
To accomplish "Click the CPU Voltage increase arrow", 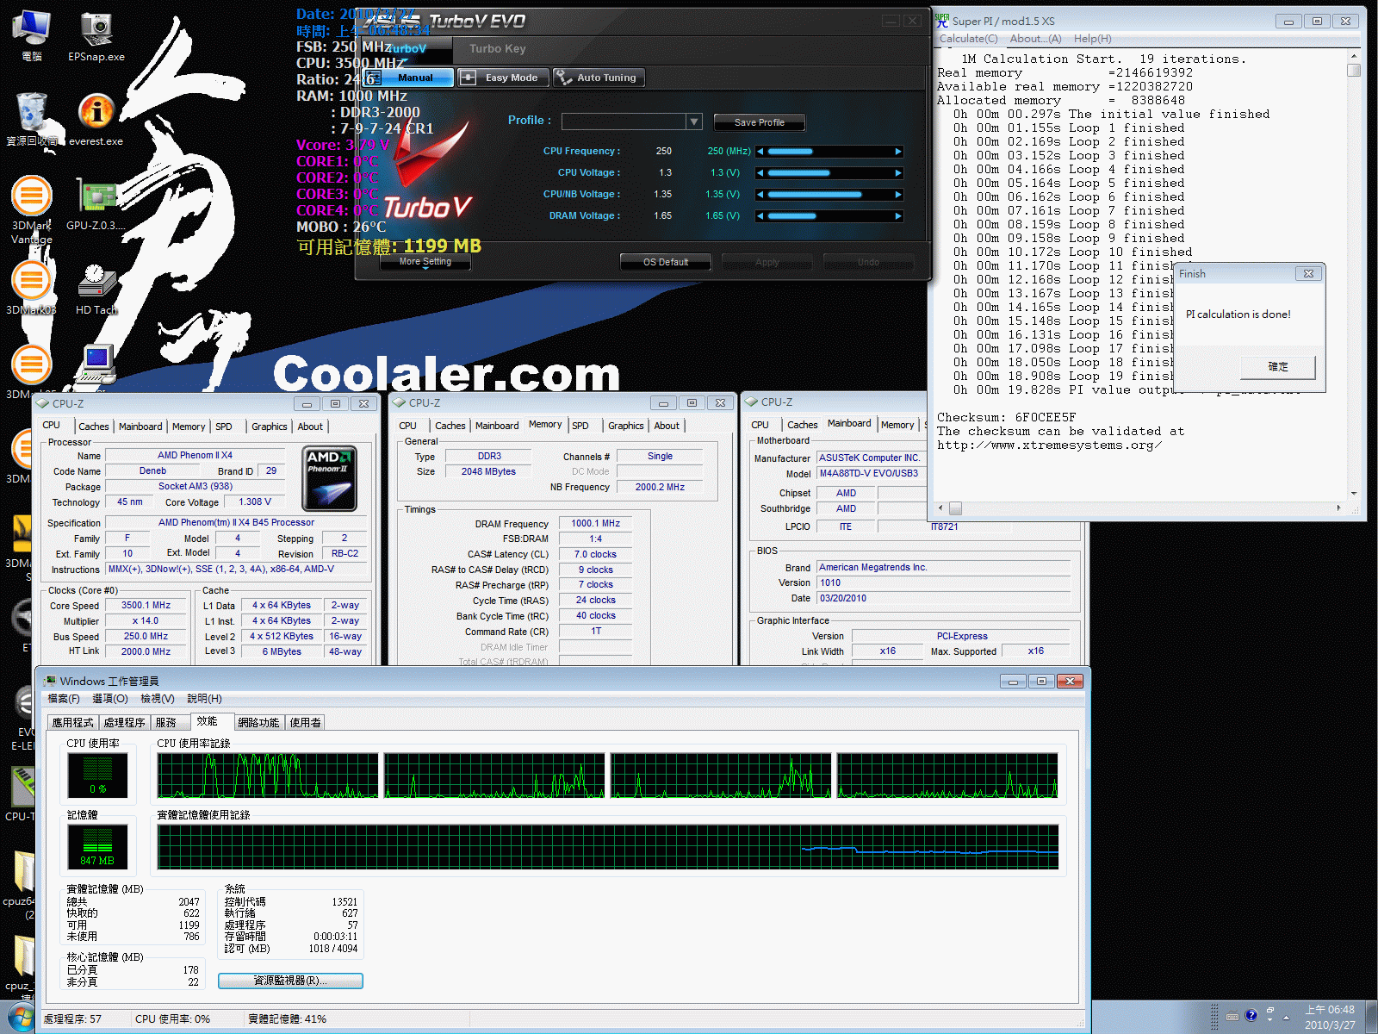I will pyautogui.click(x=898, y=173).
